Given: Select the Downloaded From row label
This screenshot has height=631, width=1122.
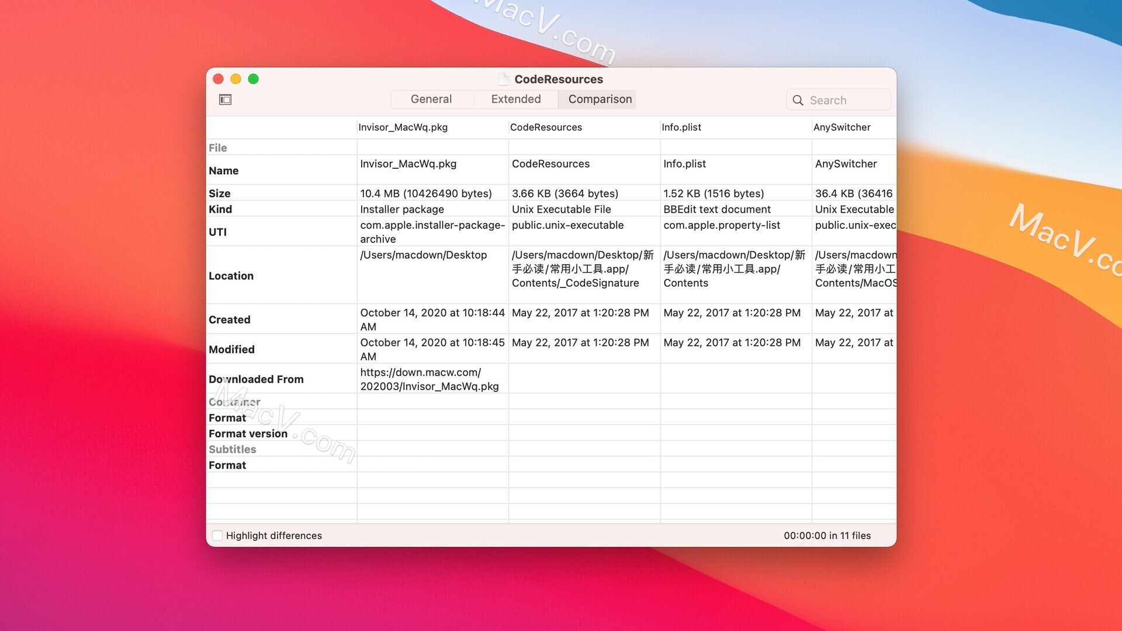Looking at the screenshot, I should 256,379.
